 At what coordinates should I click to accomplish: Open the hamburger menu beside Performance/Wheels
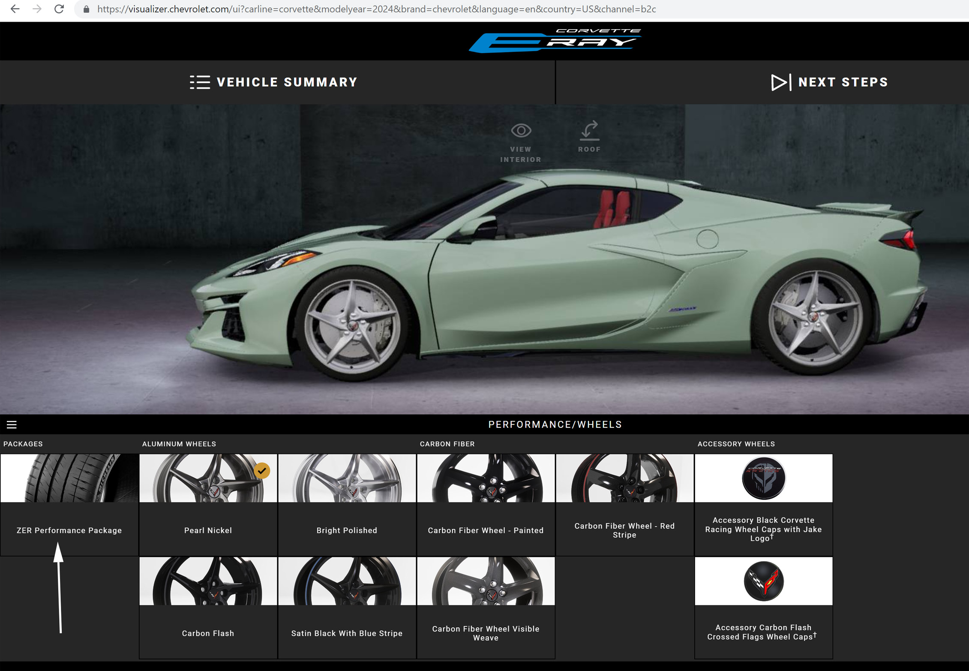[12, 424]
